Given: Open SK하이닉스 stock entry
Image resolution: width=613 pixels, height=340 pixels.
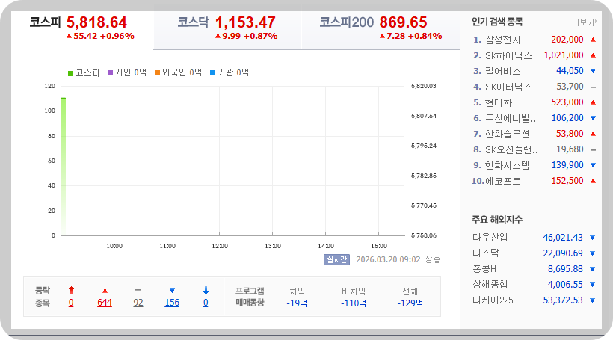Looking at the screenshot, I should pos(508,55).
